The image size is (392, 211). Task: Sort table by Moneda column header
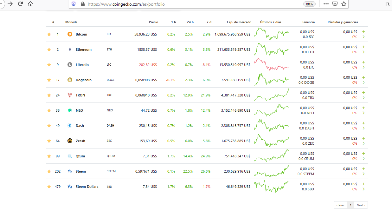tap(71, 22)
